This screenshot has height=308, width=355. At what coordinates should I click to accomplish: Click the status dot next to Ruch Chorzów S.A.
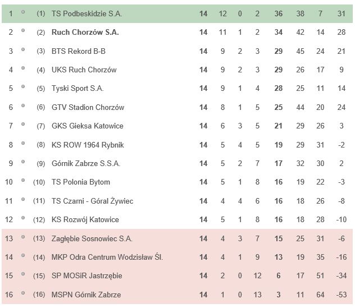point(23,30)
